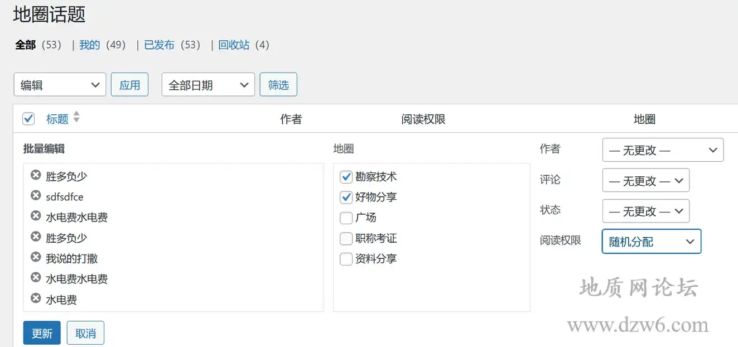Toggle the select-all checkbox in table header
Screen dimensions: 738x347
28,118
